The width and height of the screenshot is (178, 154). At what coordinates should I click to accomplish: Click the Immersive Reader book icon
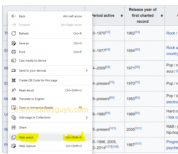(14, 108)
